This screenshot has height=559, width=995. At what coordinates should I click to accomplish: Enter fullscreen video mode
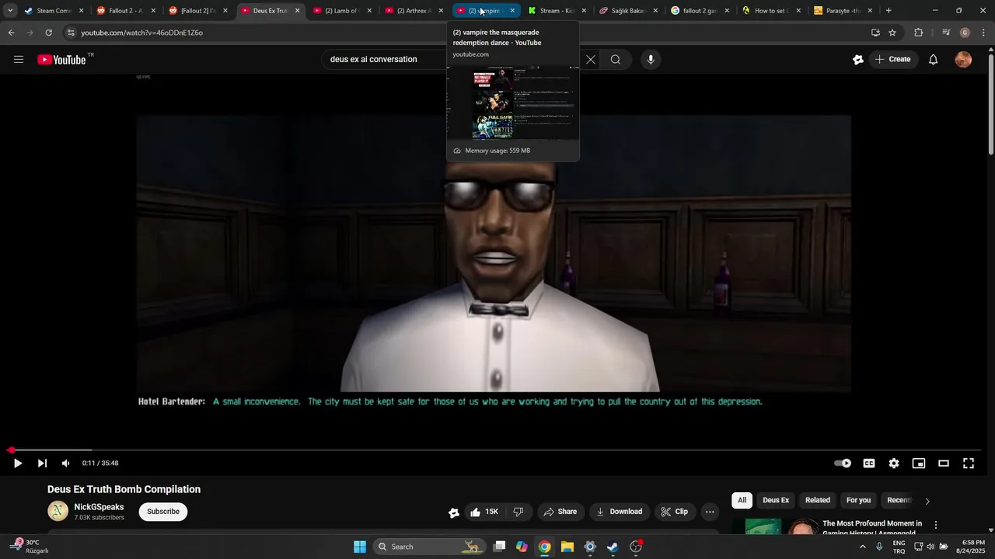[x=969, y=464]
